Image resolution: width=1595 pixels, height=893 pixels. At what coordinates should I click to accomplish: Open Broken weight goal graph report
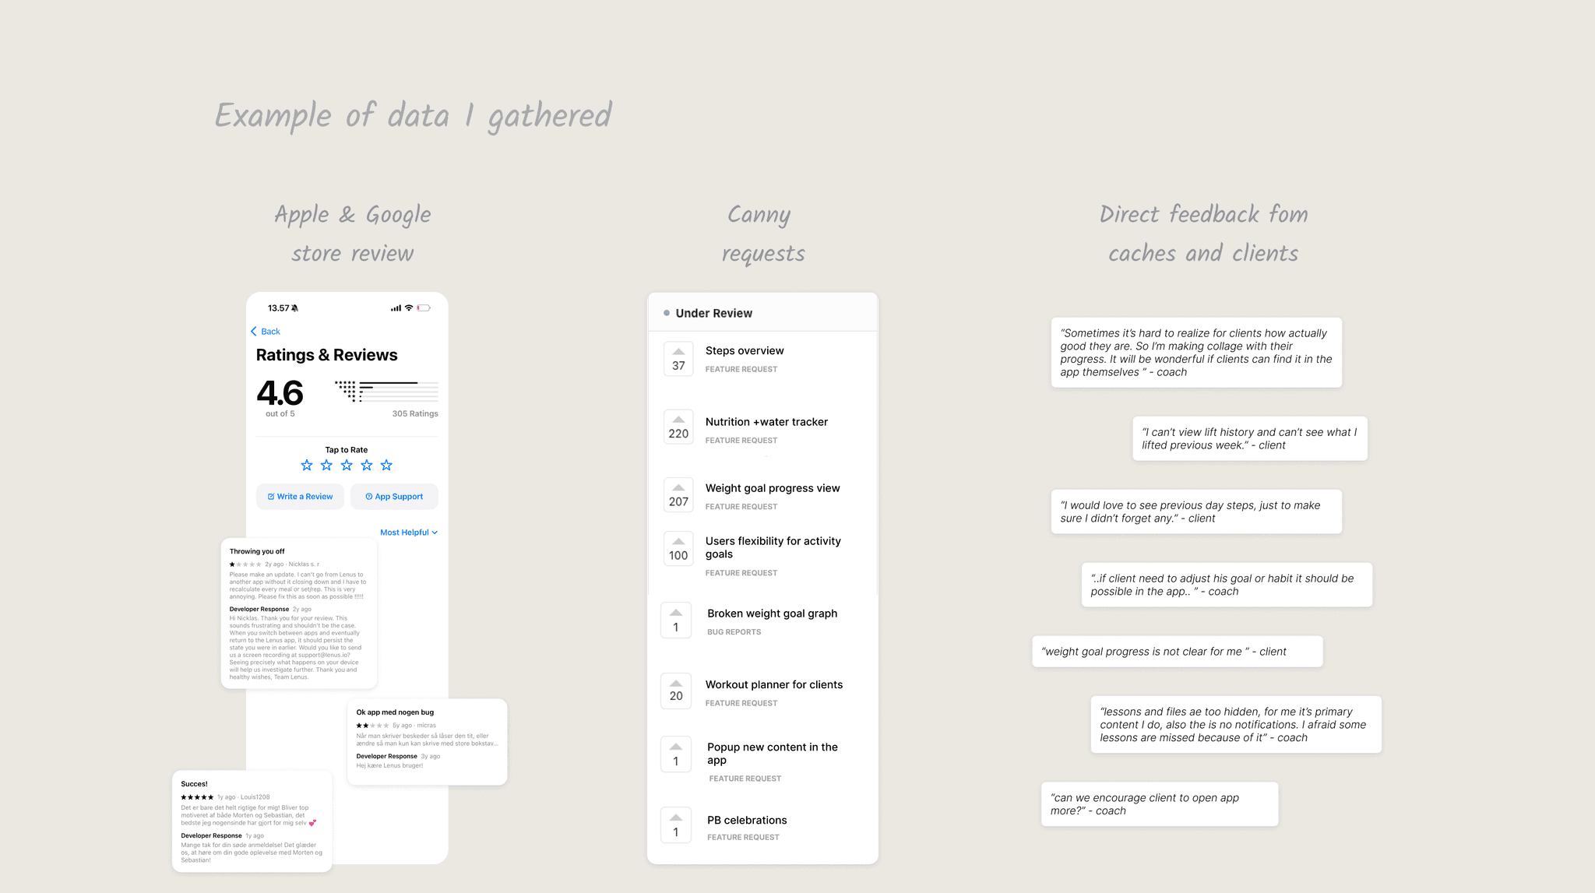pyautogui.click(x=772, y=613)
